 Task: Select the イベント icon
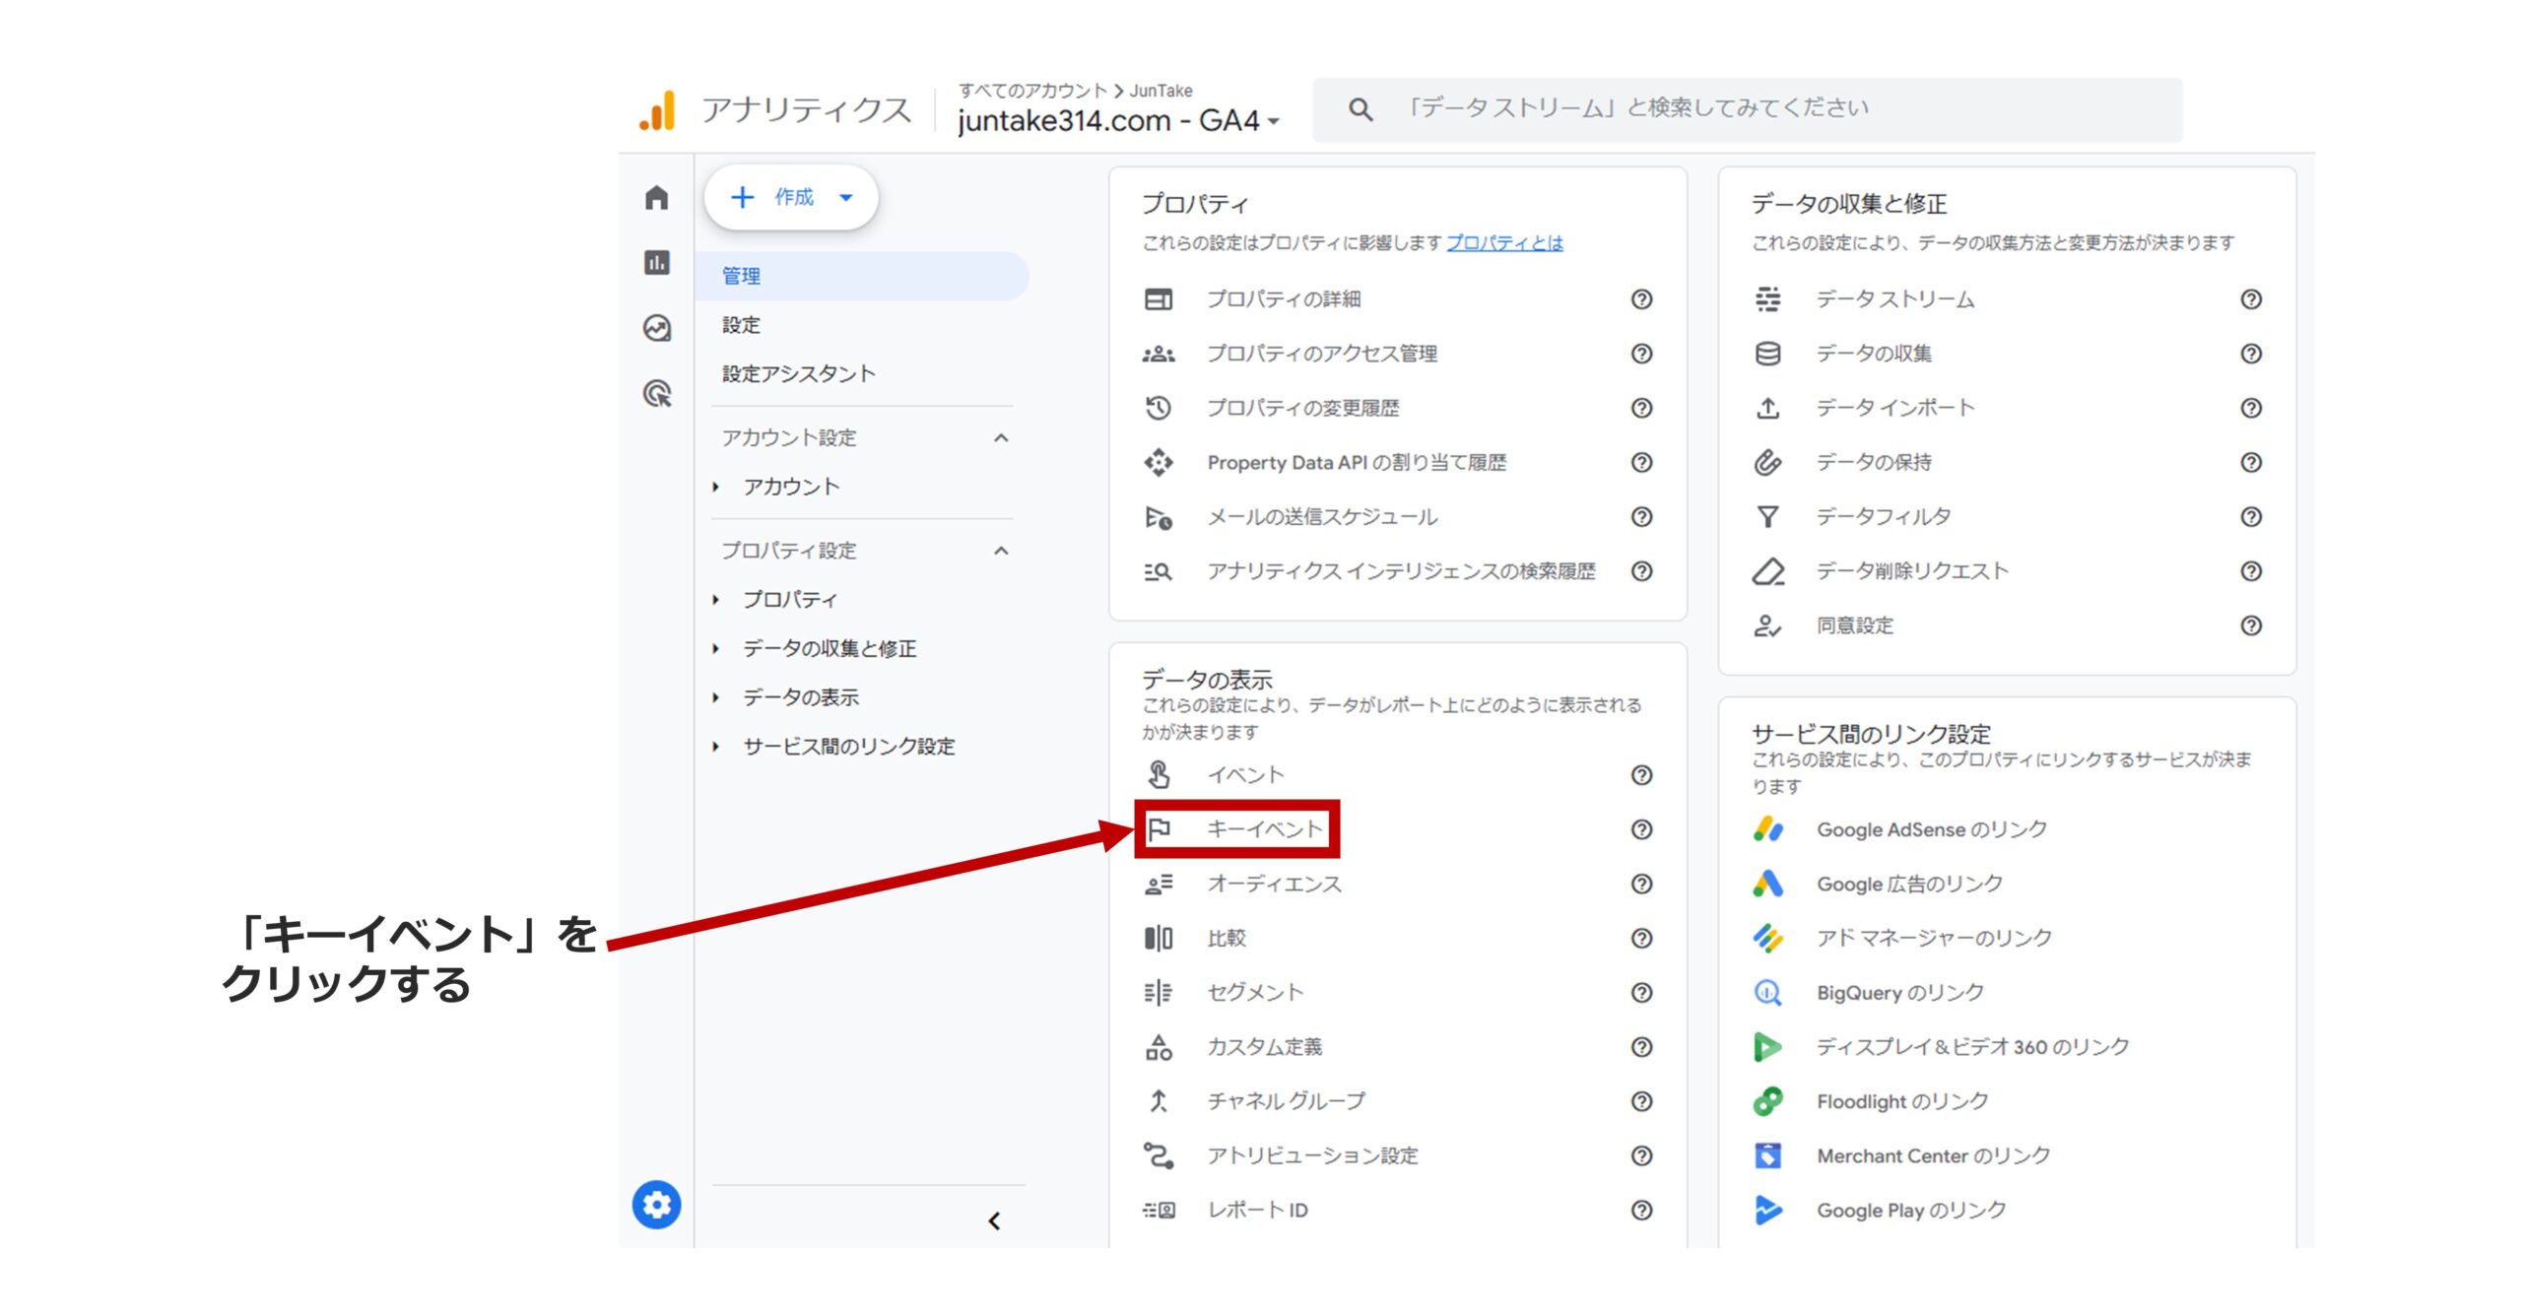pos(1161,774)
